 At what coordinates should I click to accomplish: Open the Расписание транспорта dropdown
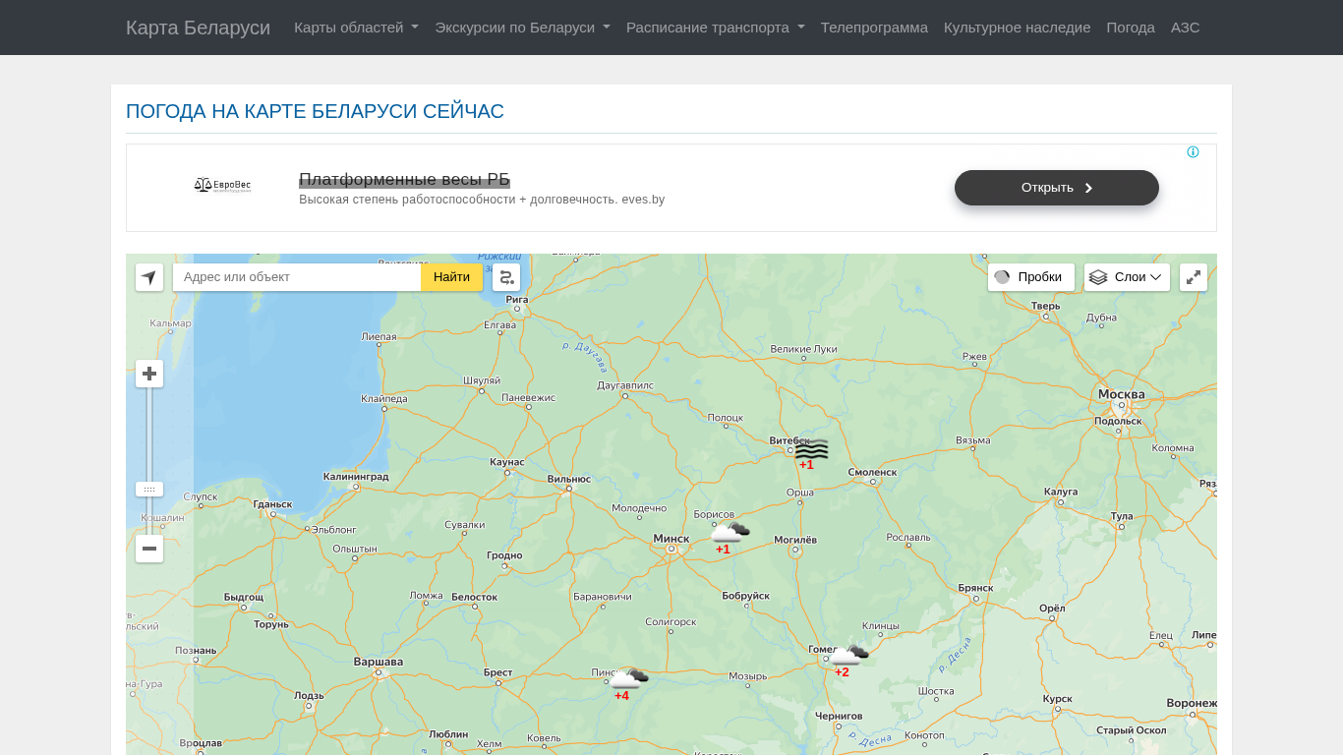click(715, 28)
